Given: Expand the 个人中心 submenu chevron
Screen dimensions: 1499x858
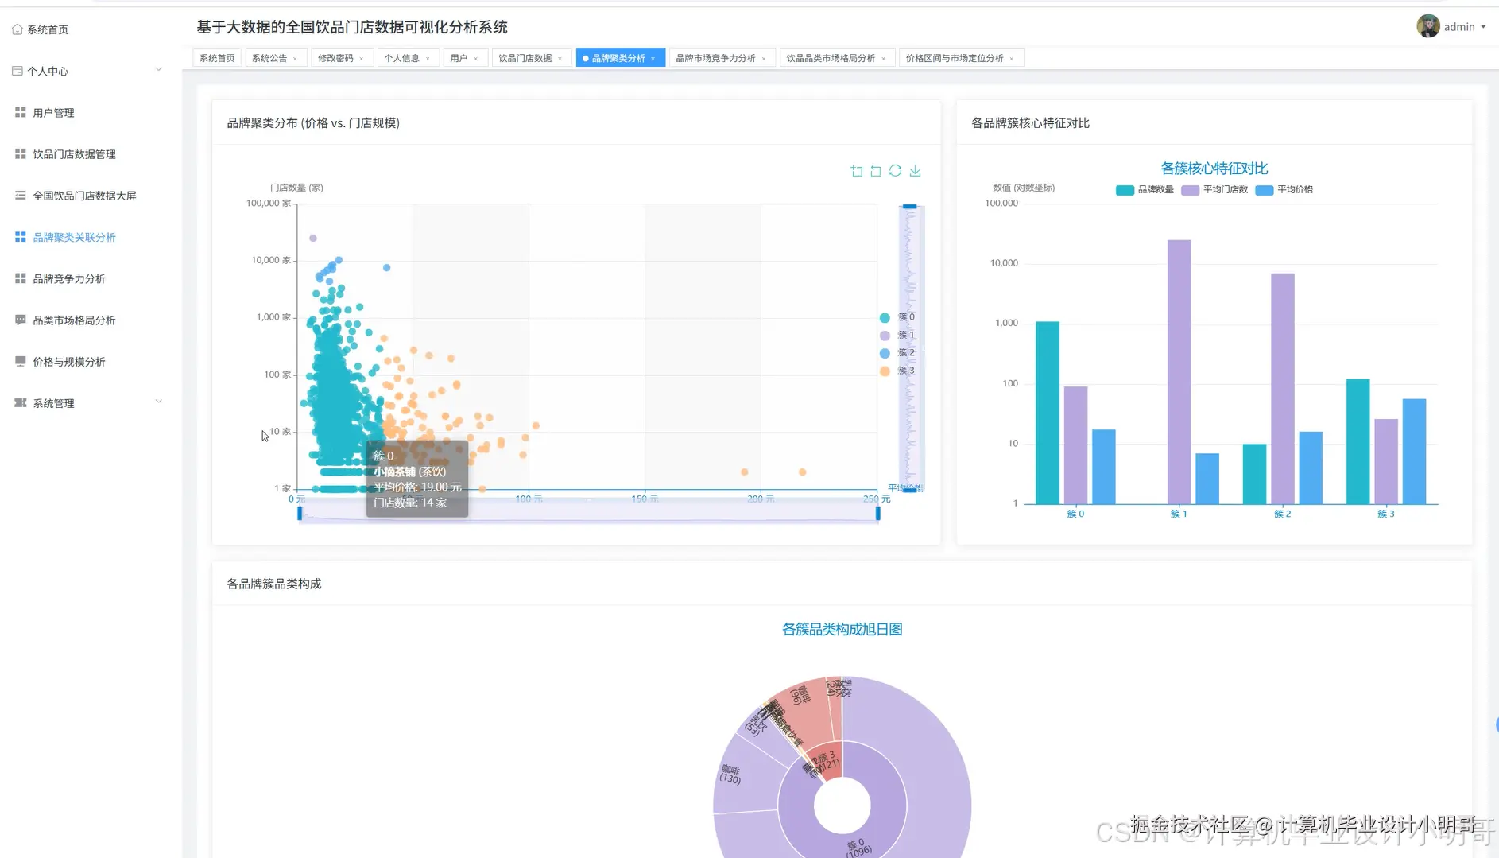Looking at the screenshot, I should [158, 70].
